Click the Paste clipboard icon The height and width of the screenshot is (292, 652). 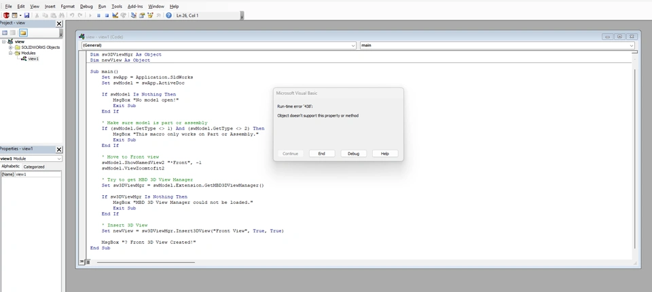click(53, 16)
